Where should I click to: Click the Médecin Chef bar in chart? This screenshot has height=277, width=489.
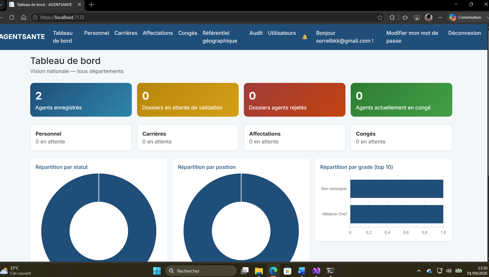coord(397,214)
